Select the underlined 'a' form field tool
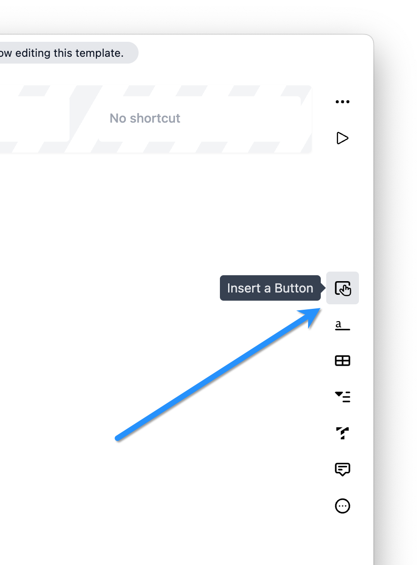The width and height of the screenshot is (418, 565). [343, 325]
